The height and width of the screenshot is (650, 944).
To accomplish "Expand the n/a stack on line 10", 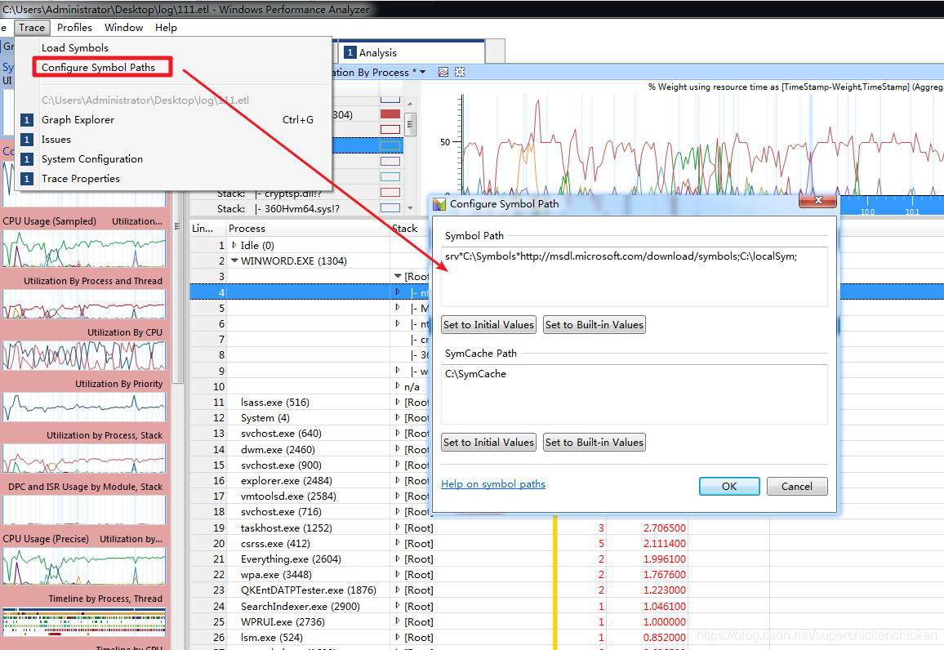I will 398,385.
